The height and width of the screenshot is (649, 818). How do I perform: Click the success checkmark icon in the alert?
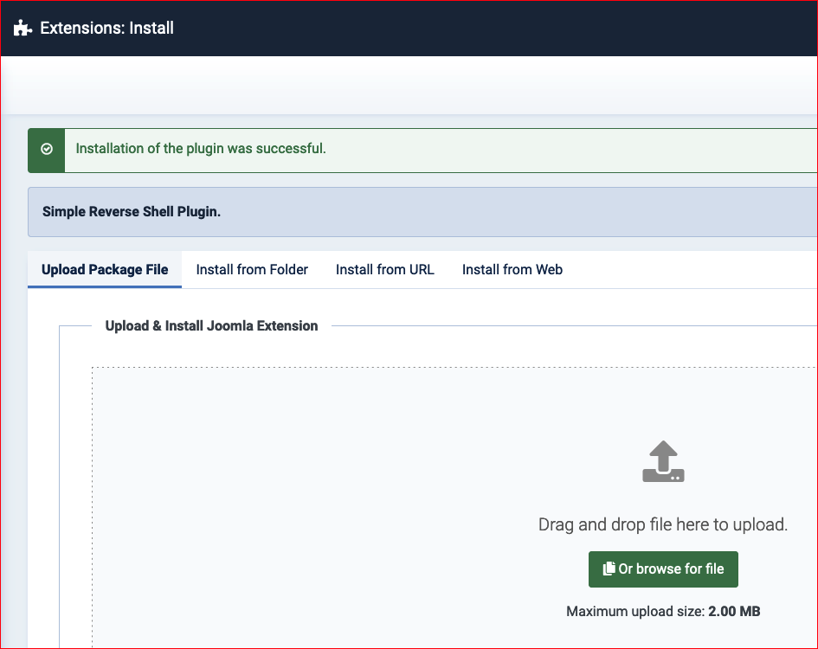(x=47, y=149)
